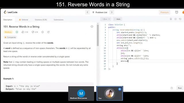This screenshot has height=103, width=184.
Task: Click the Premium button
Action: tap(164, 12)
